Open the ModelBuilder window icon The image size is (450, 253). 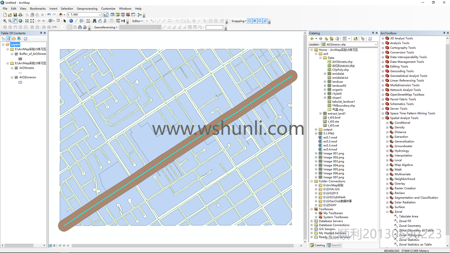coord(139,15)
